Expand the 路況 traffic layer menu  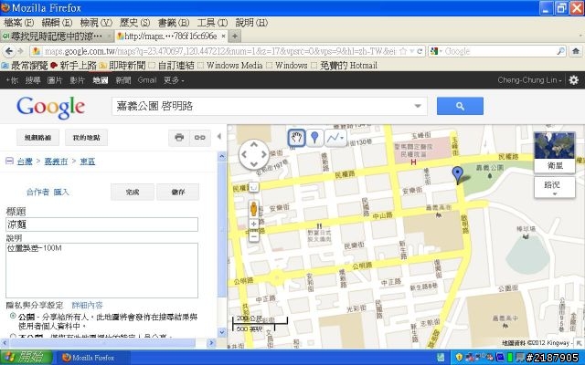555,187
